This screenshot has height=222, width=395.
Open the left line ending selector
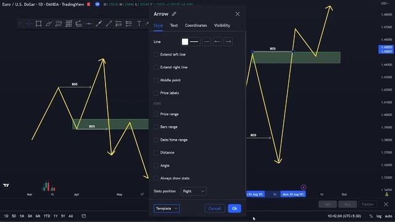(217, 41)
